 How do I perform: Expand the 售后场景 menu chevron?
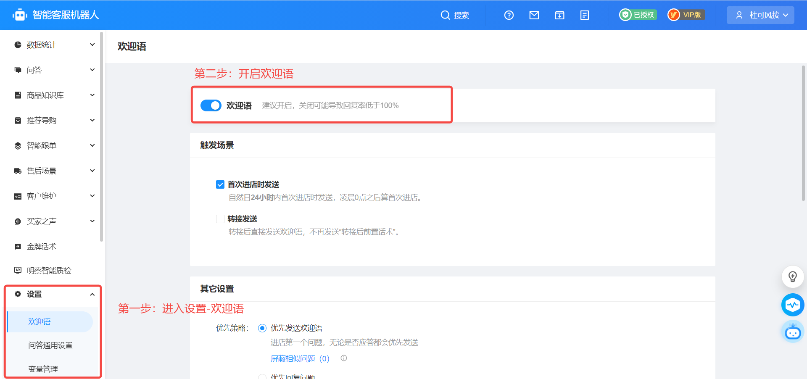(x=92, y=171)
